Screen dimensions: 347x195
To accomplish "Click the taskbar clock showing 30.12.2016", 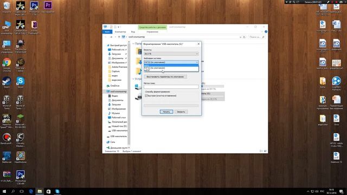I will [331, 191].
